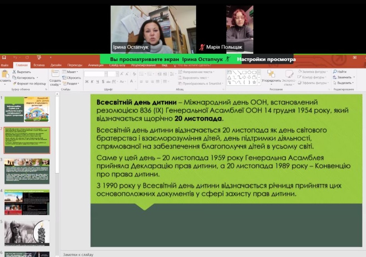Toggle Underline (Ч) formatting
The width and height of the screenshot is (366, 257).
(x=97, y=82)
